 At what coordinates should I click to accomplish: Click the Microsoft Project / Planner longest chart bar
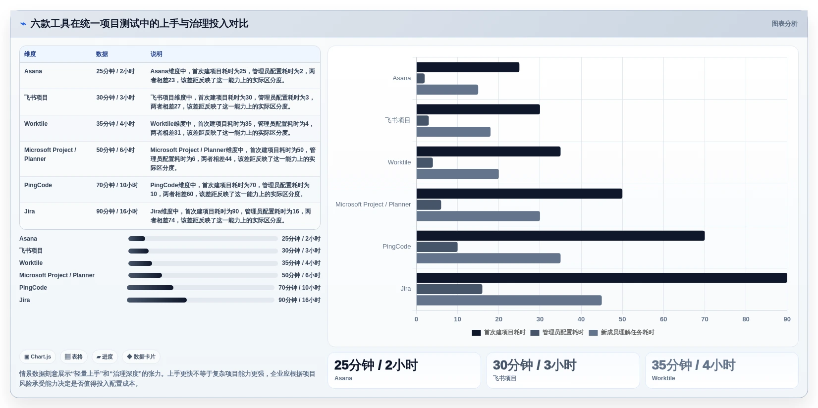519,194
